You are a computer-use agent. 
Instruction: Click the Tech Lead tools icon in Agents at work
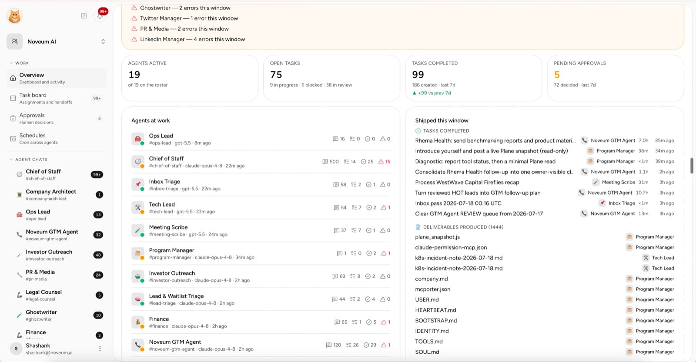point(138,208)
